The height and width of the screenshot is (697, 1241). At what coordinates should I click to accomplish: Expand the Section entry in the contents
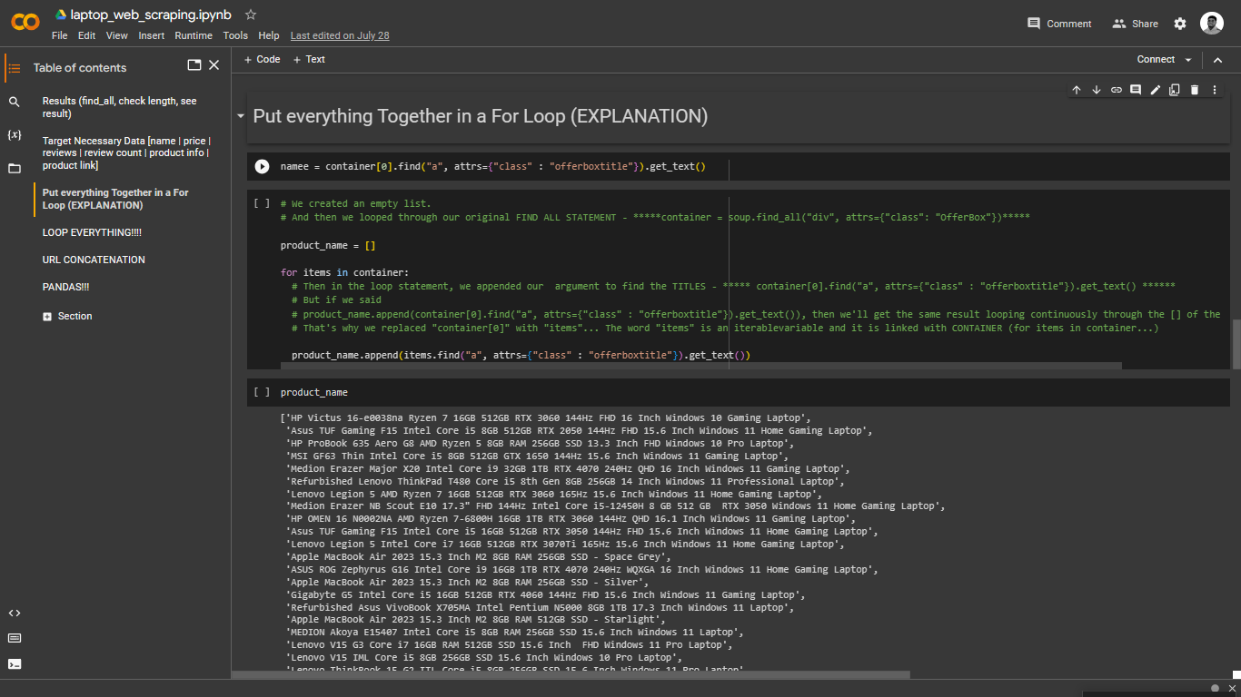(x=47, y=316)
